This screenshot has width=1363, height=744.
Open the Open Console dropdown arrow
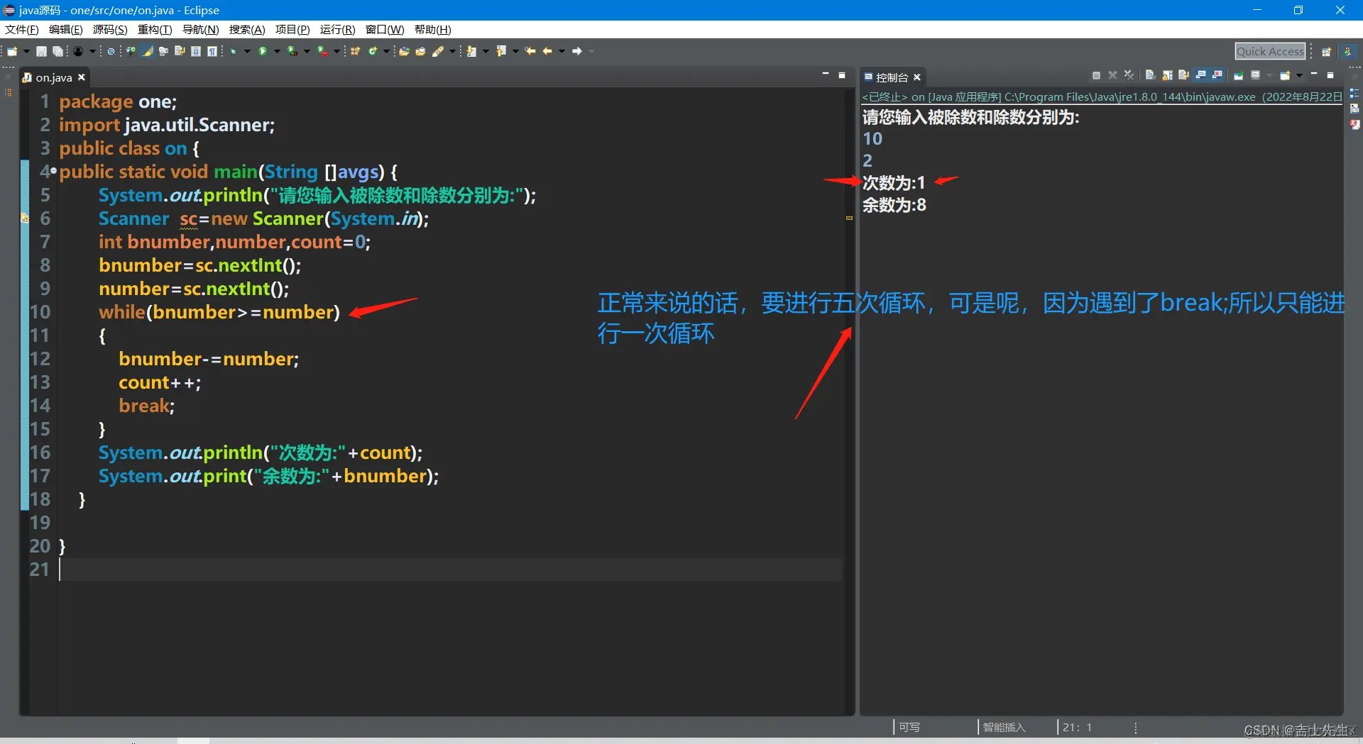1299,75
